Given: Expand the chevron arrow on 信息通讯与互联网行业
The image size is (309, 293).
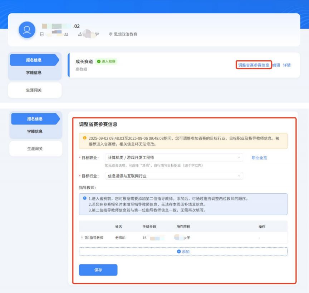Looking at the screenshot, I should click(239, 176).
